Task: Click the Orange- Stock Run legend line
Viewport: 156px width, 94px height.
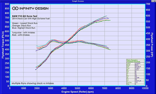Action: pyautogui.click(x=22, y=25)
